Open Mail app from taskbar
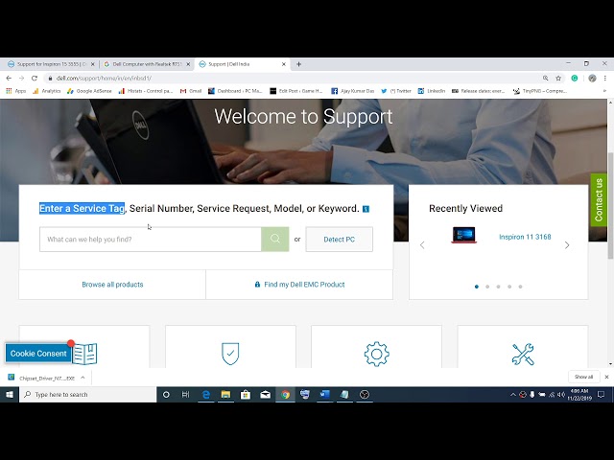This screenshot has width=614, height=460. pyautogui.click(x=265, y=394)
